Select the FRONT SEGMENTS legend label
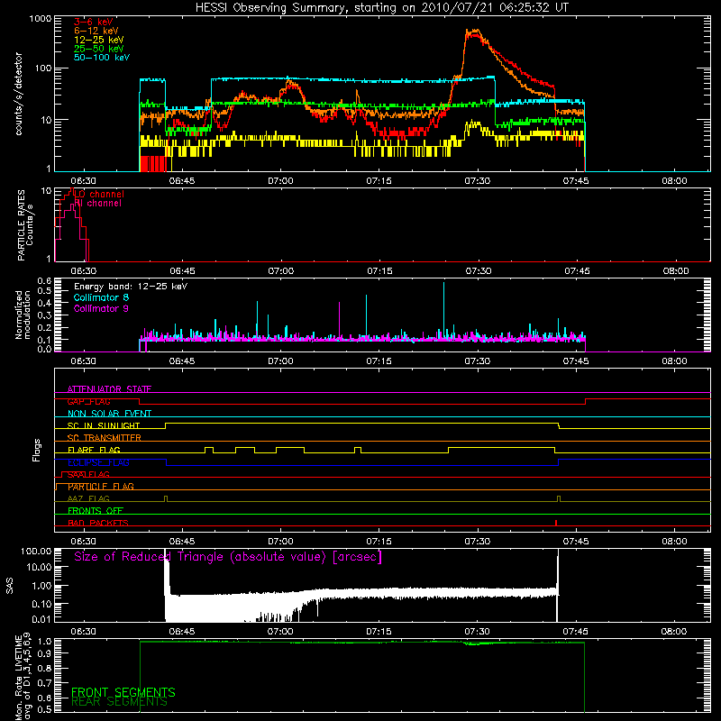The width and height of the screenshot is (721, 721). point(123,692)
